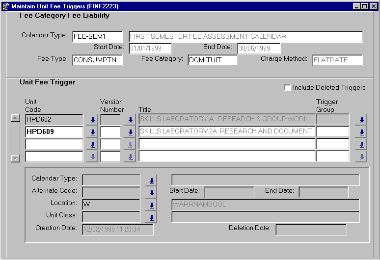Expand the Alternate Code list of values
The height and width of the screenshot is (260, 380).
(151, 193)
